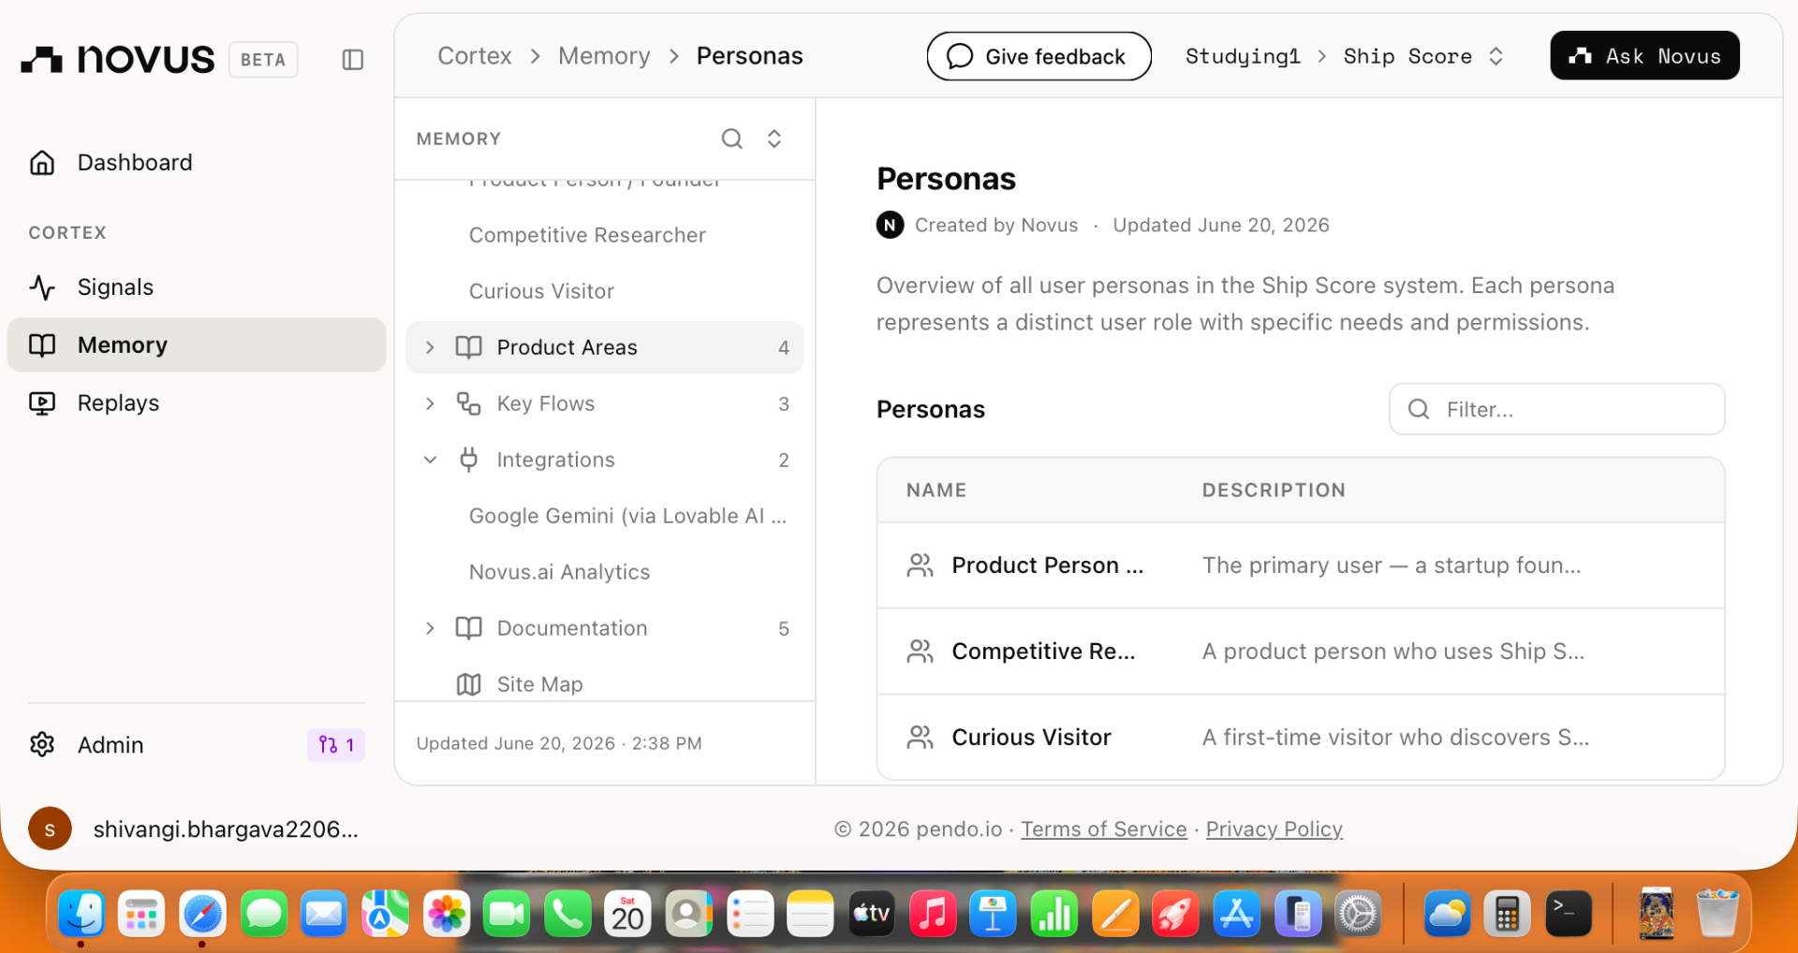The width and height of the screenshot is (1798, 953).
Task: Click the DESCRIPTION column header
Action: [x=1274, y=491]
